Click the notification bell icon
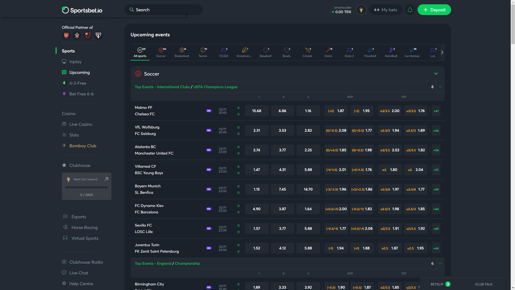The width and height of the screenshot is (515, 290). [410, 10]
